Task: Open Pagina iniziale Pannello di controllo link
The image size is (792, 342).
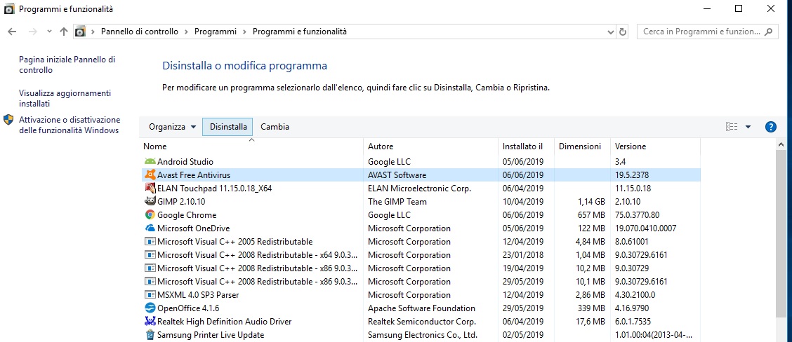Action: (67, 64)
